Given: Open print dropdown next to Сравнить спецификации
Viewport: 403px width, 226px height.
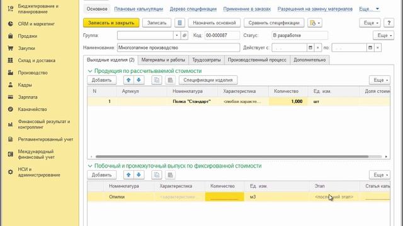Looking at the screenshot, I should point(315,23).
